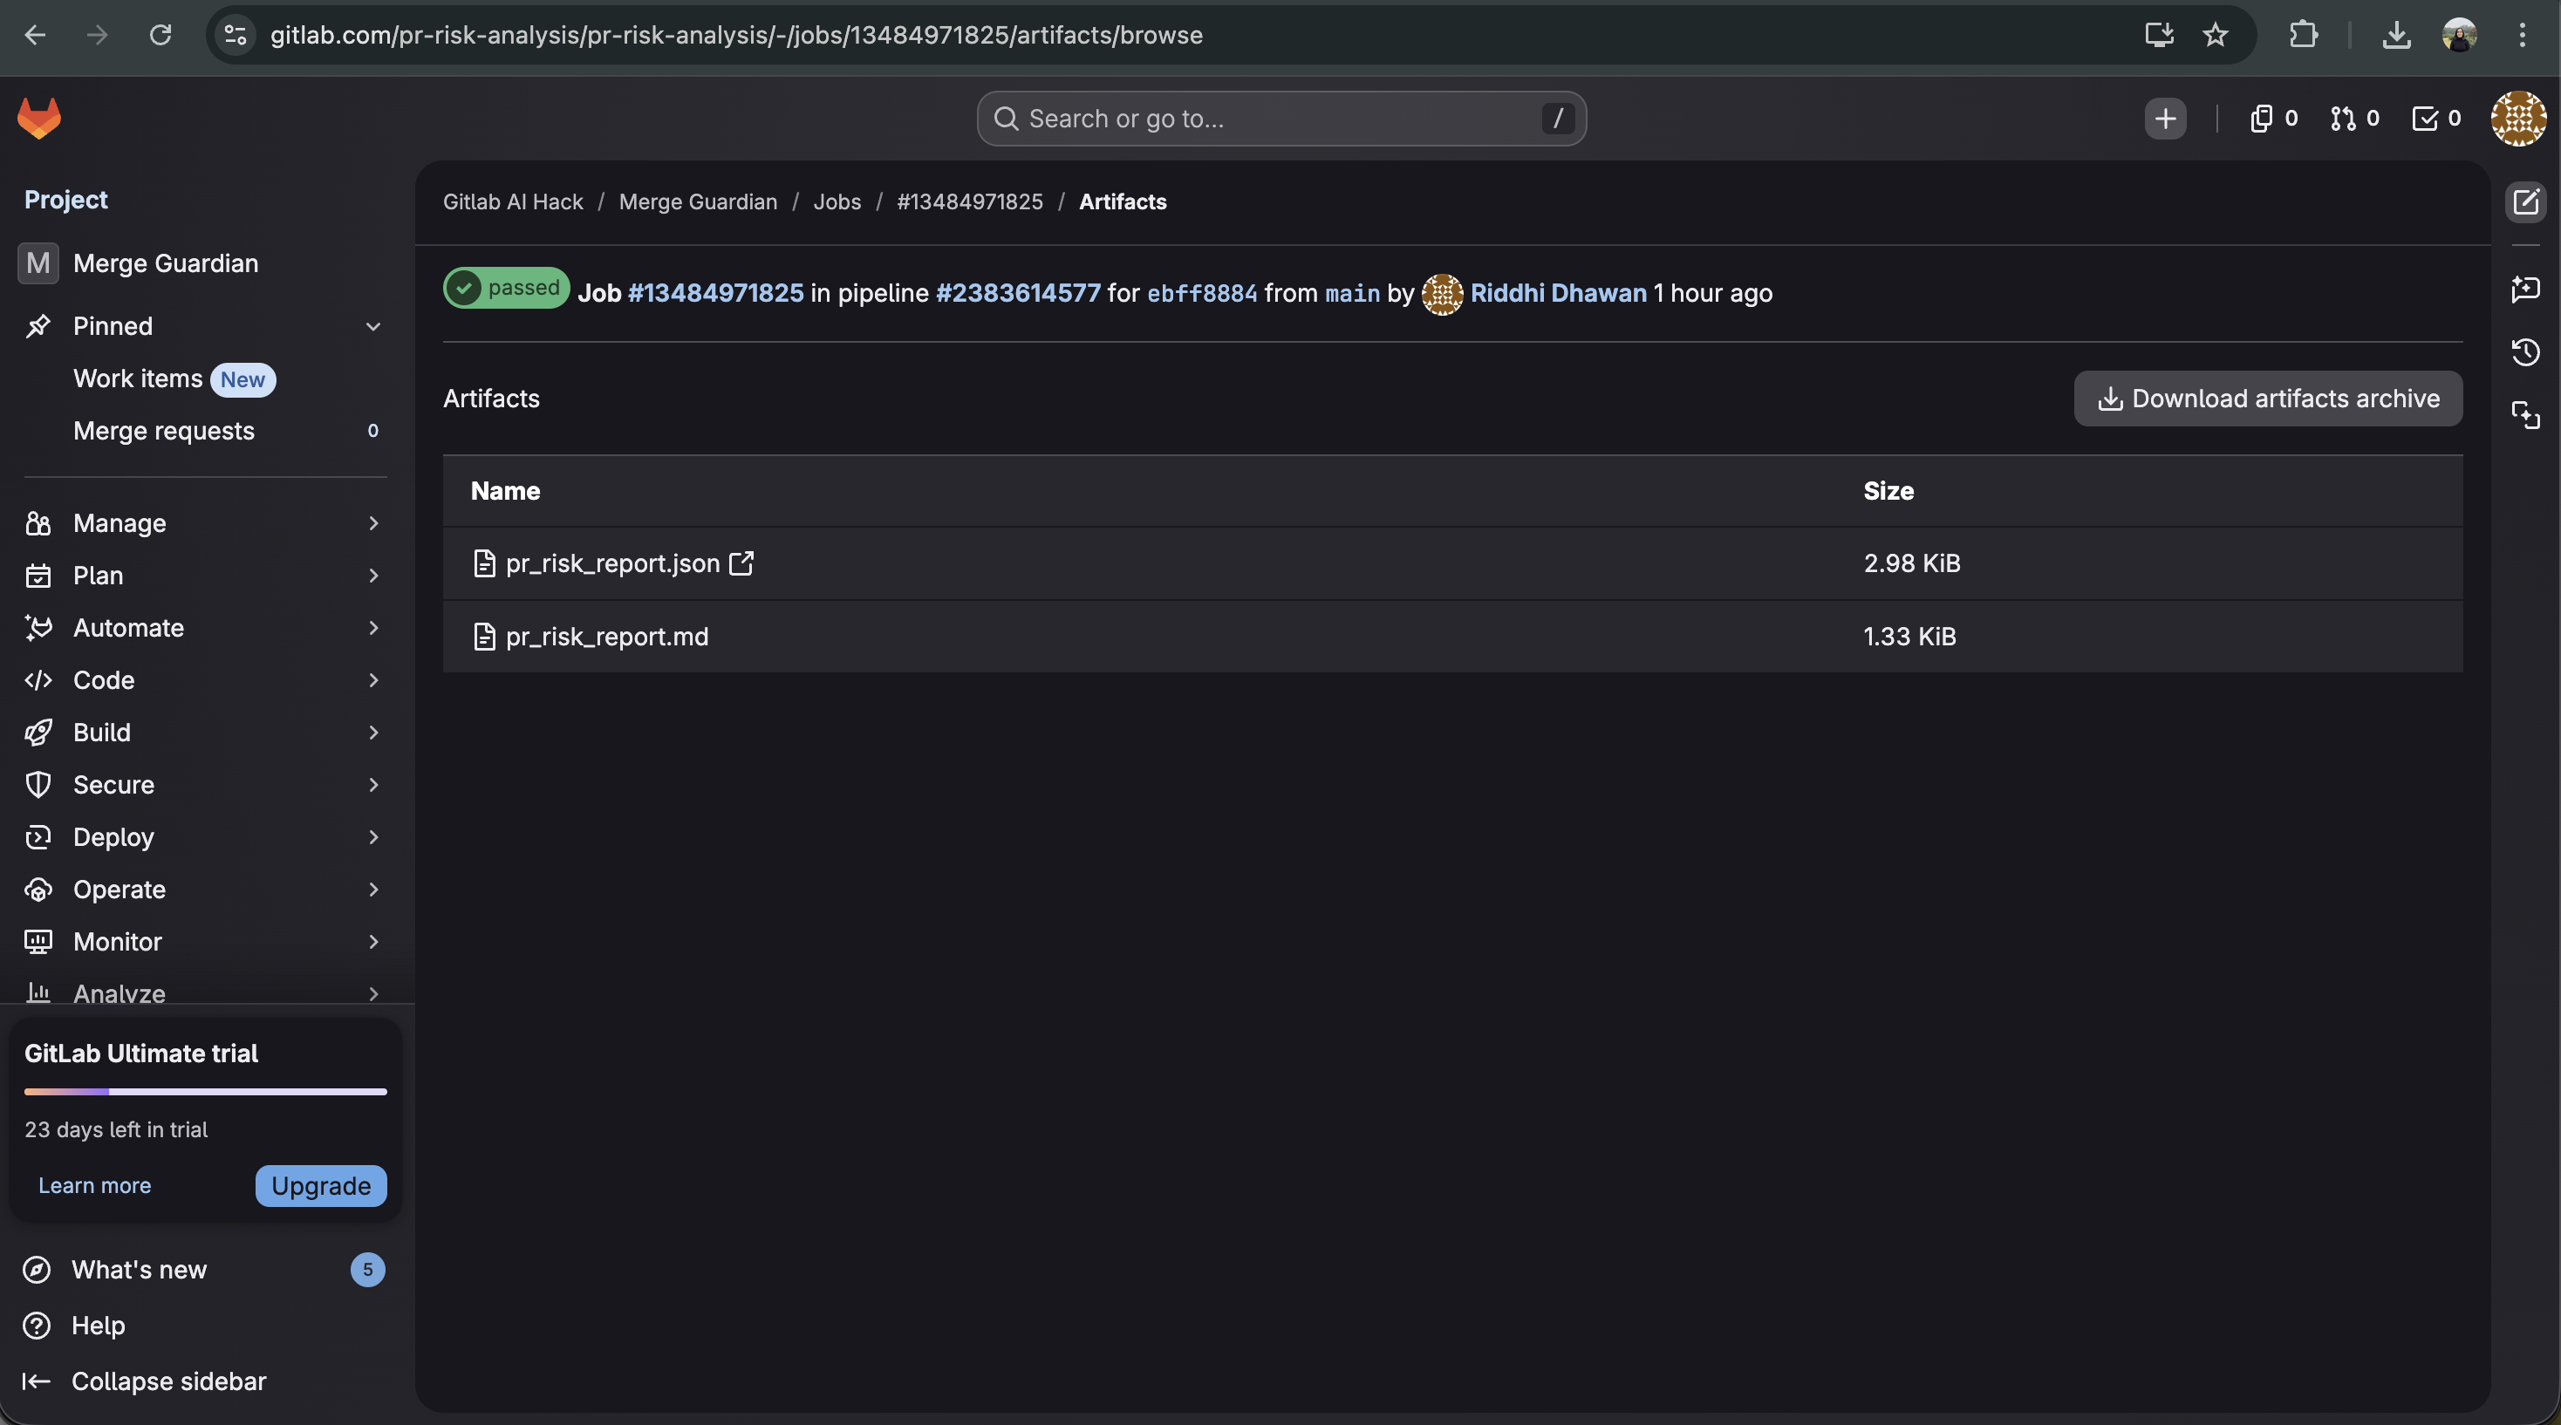Screen dimensions: 2561x1425
Task: Open assigned issues counter icon
Action: tap(2272, 119)
